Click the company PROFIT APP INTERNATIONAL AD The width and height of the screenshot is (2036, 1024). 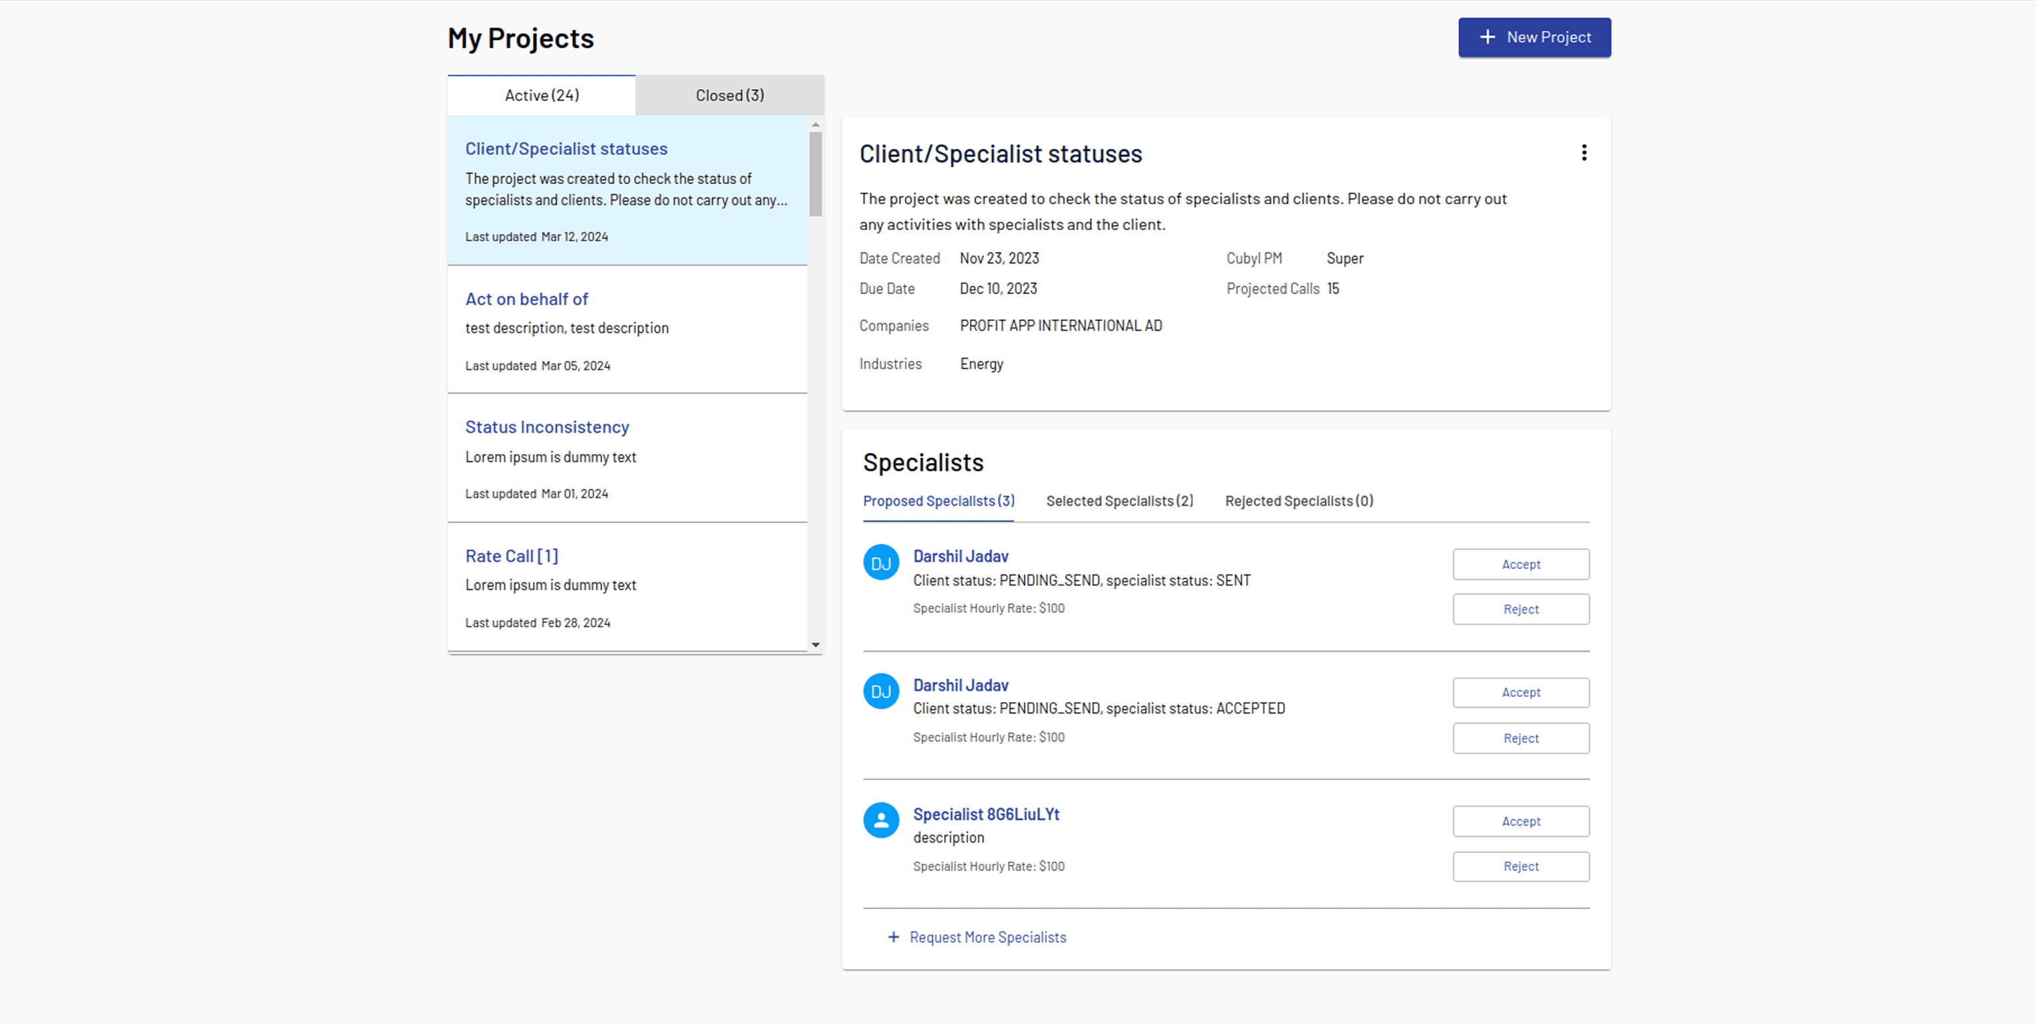(x=1061, y=326)
